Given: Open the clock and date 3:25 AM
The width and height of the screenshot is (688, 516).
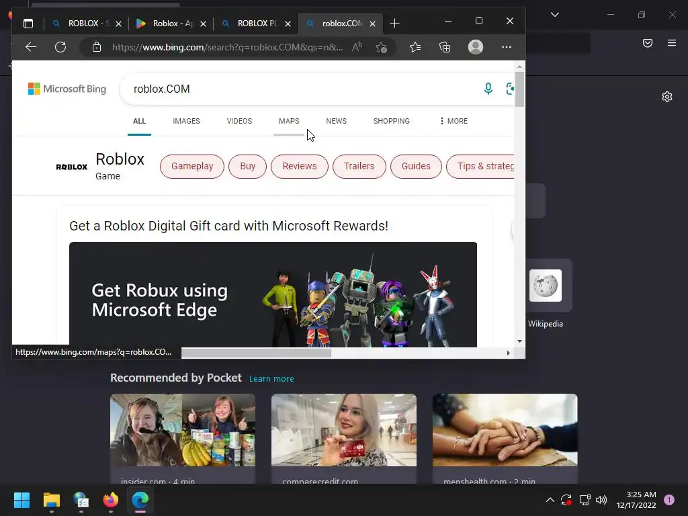Looking at the screenshot, I should (x=636, y=500).
